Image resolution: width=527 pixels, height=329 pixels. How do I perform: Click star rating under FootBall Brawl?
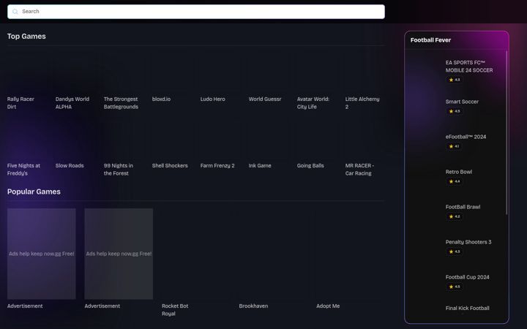pos(454,216)
